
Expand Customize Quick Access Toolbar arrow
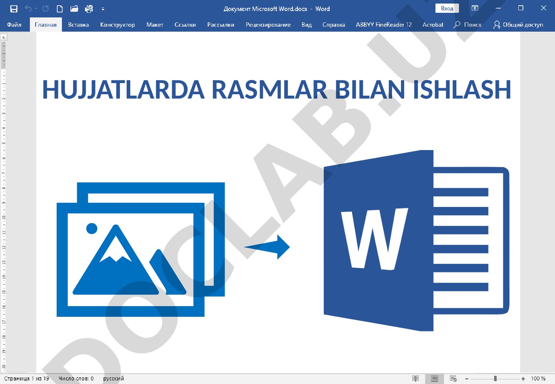tap(103, 9)
